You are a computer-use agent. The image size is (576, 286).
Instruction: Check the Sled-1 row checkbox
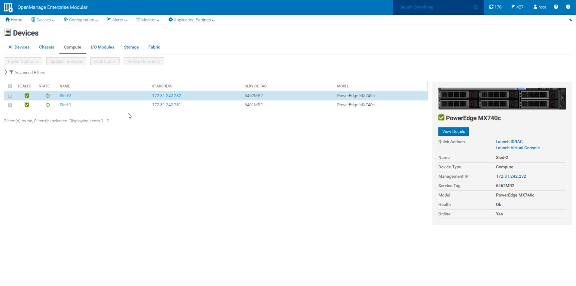pyautogui.click(x=10, y=105)
